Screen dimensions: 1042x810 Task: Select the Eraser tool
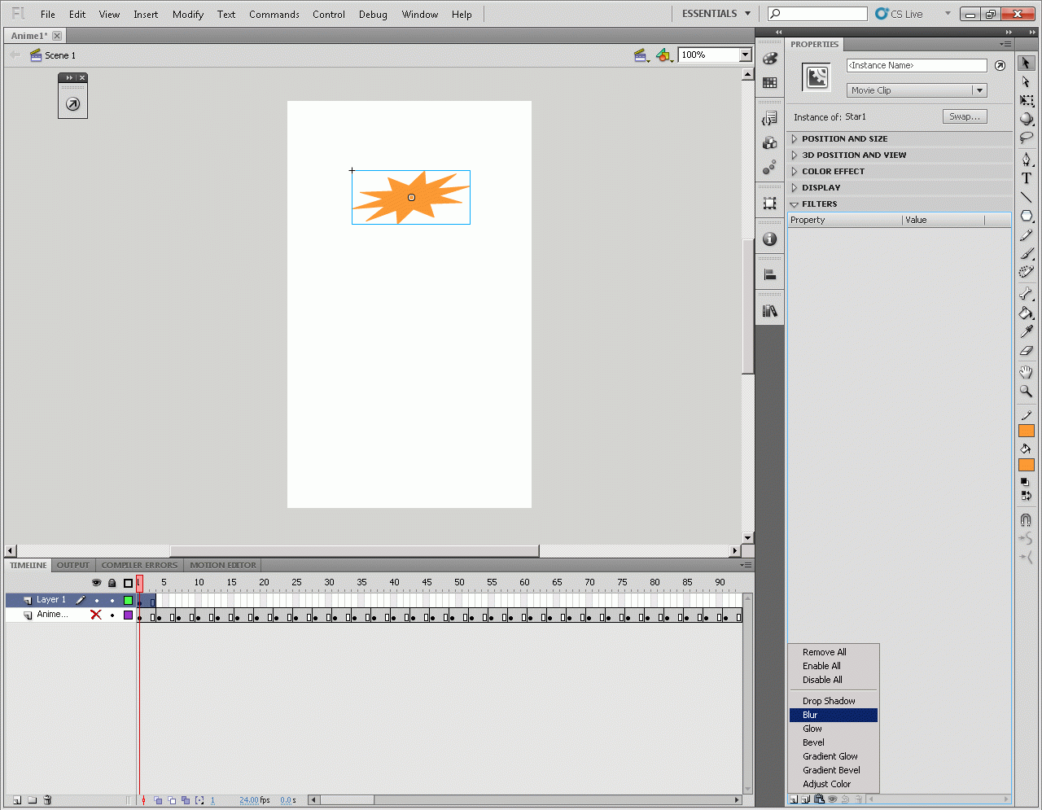(1026, 351)
